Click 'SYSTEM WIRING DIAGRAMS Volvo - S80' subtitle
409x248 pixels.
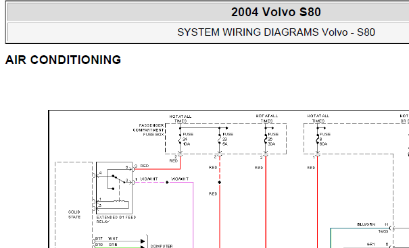[276, 32]
